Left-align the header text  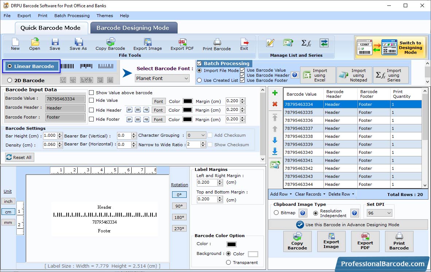tap(129, 110)
